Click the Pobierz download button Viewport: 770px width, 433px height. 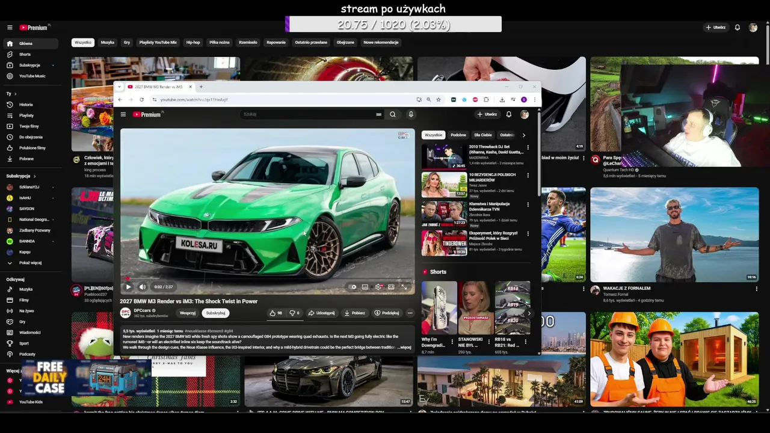tap(355, 313)
